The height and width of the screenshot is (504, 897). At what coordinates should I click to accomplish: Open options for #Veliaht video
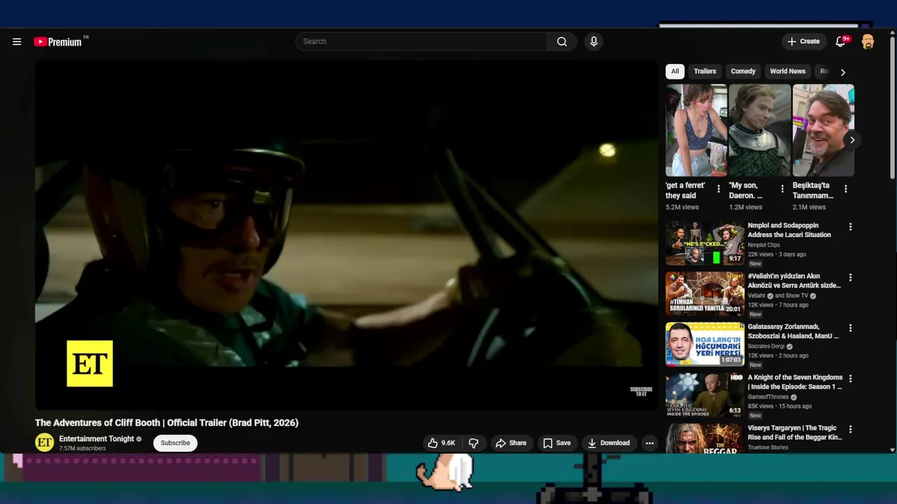[x=850, y=277]
